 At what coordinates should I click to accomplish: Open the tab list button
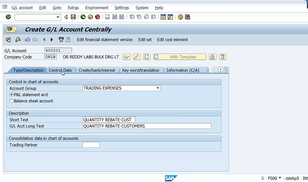click(x=226, y=69)
